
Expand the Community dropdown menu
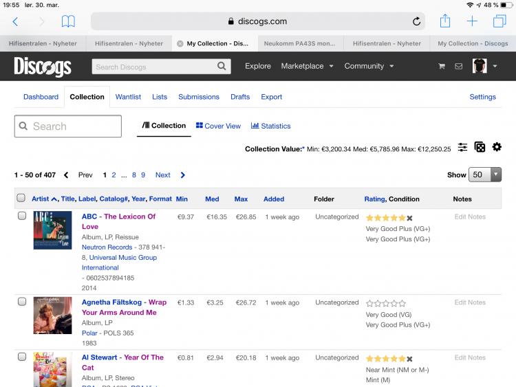369,67
